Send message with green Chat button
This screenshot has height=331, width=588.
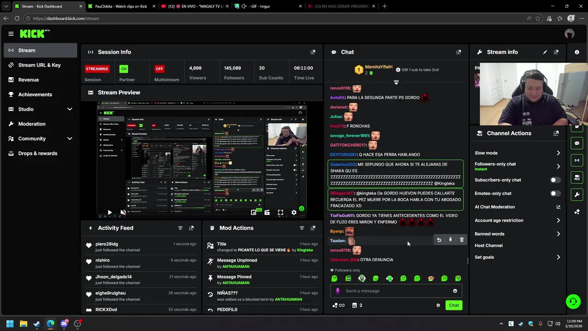point(454,305)
